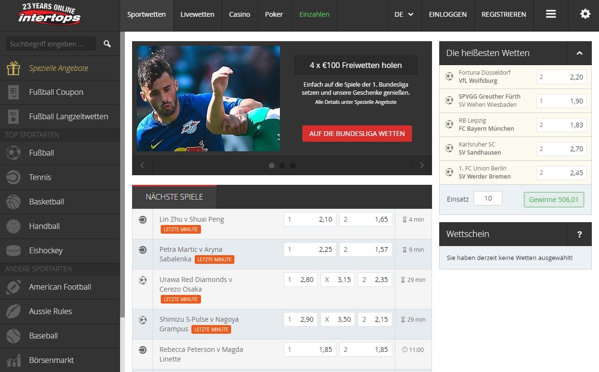Open the Wettschein help question mark

(579, 234)
